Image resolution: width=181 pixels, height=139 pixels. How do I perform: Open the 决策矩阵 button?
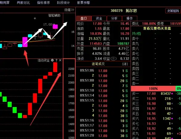tap(173, 11)
